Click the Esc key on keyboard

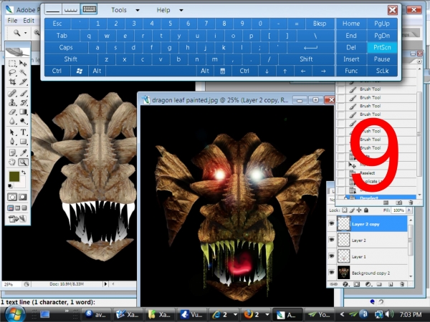(x=57, y=24)
